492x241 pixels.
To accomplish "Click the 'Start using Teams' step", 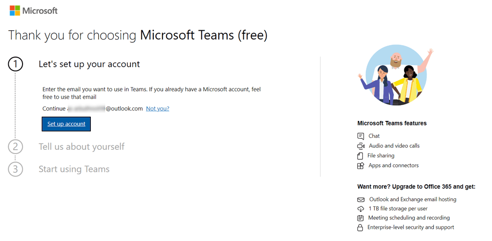I will click(74, 169).
